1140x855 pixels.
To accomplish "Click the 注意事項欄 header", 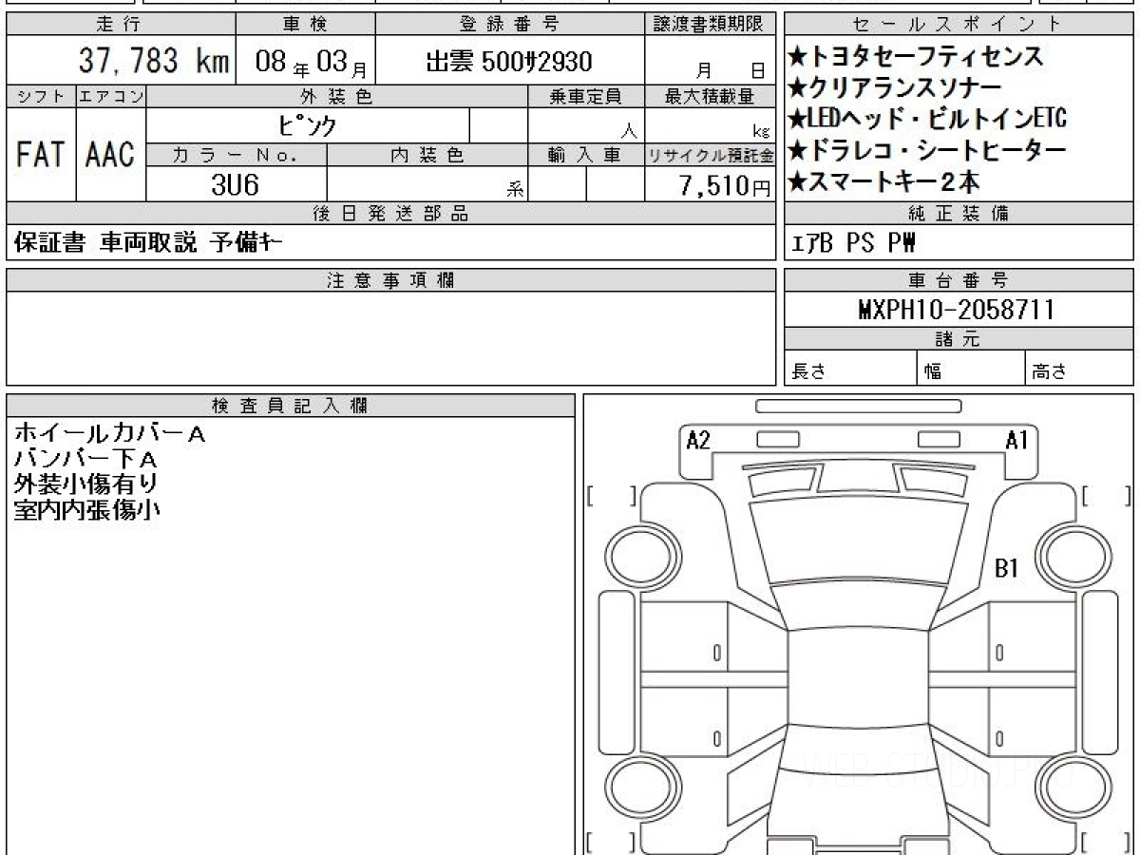I will click(x=390, y=280).
